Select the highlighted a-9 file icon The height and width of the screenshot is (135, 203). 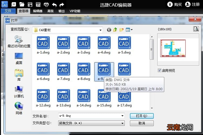click(104, 69)
